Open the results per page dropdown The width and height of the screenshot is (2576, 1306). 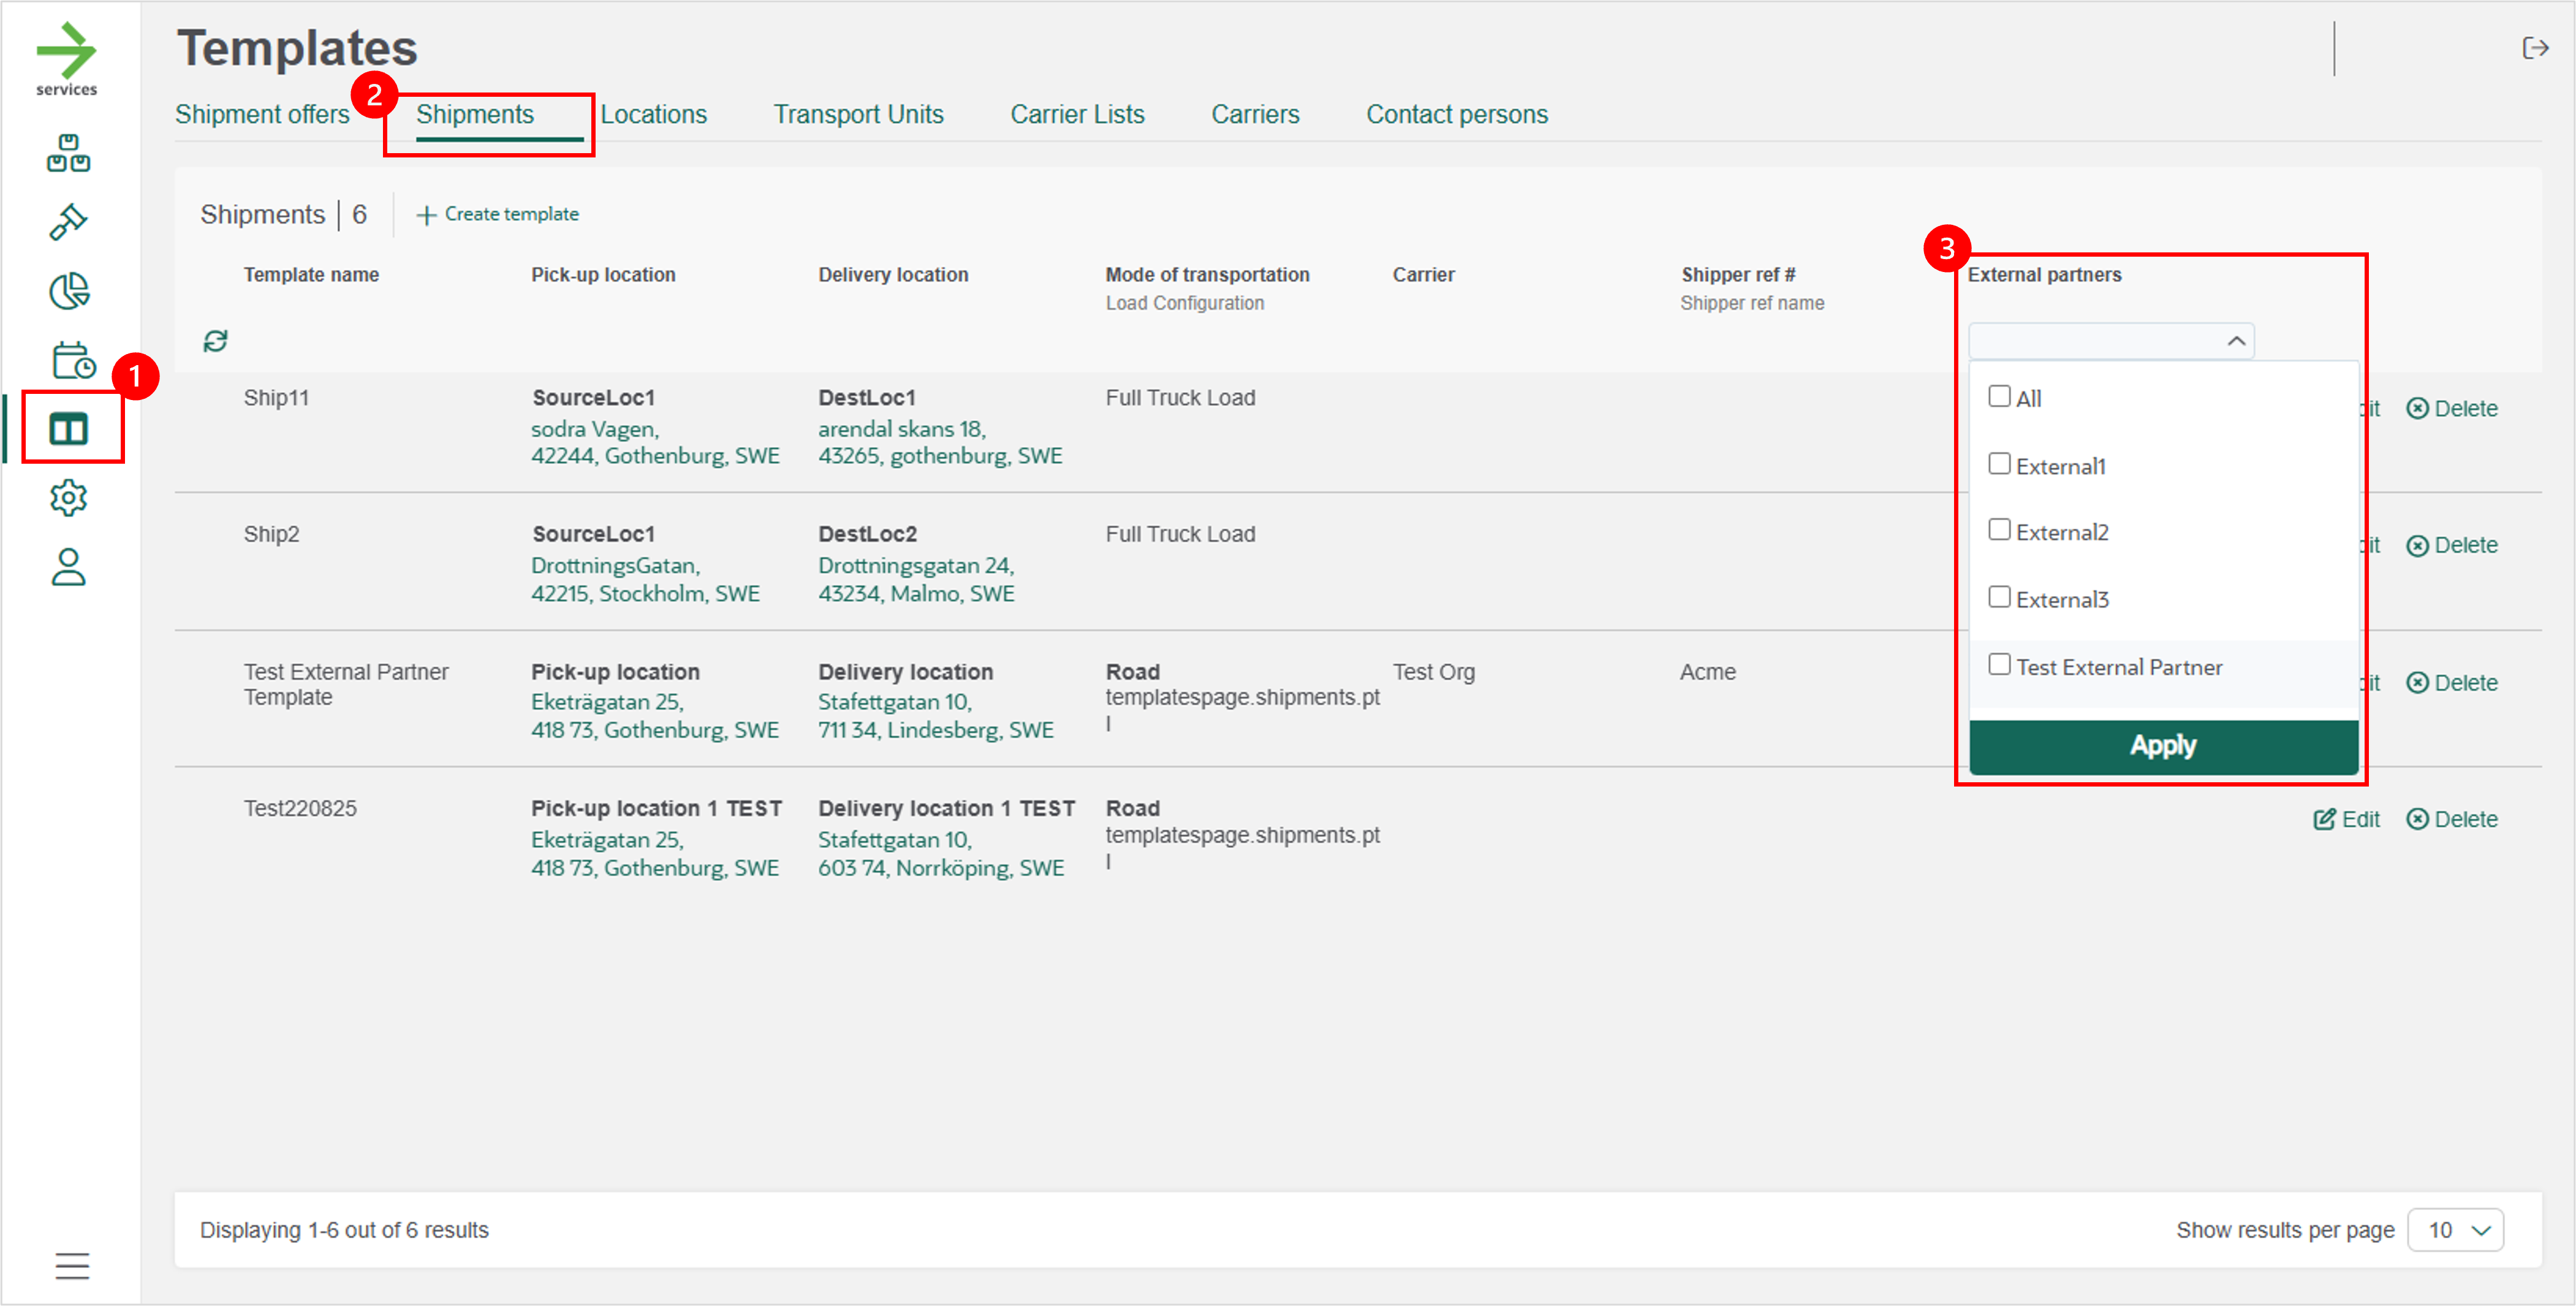coord(2455,1230)
